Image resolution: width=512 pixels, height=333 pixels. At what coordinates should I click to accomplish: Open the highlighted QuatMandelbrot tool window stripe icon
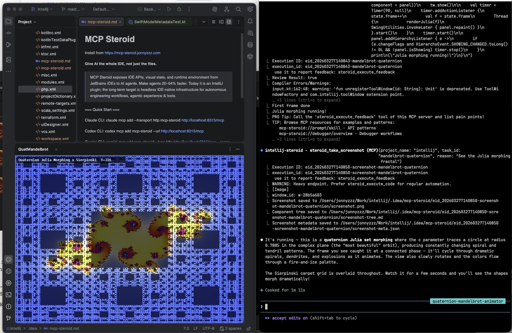[9, 259]
